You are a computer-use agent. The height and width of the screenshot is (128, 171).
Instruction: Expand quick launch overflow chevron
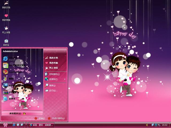coord(26,125)
